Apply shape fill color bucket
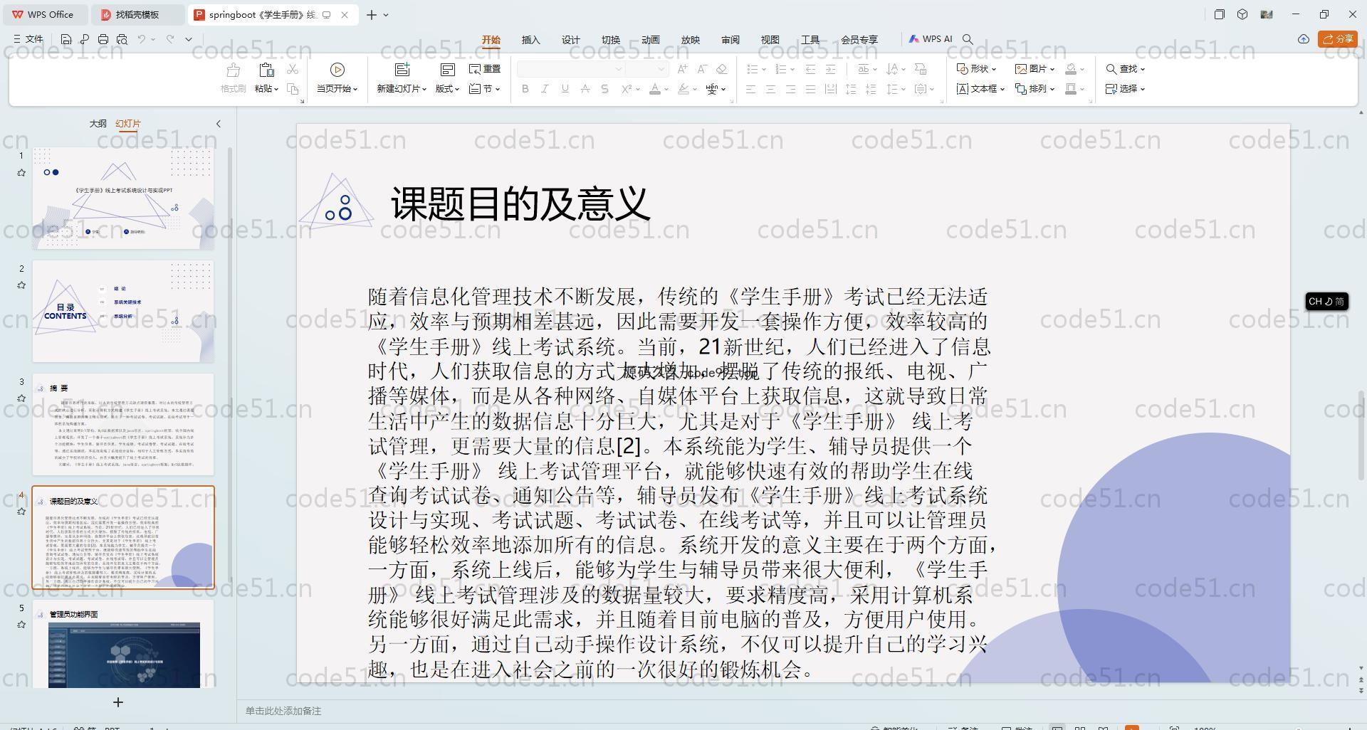Viewport: 1367px width, 730px height. click(x=1070, y=69)
